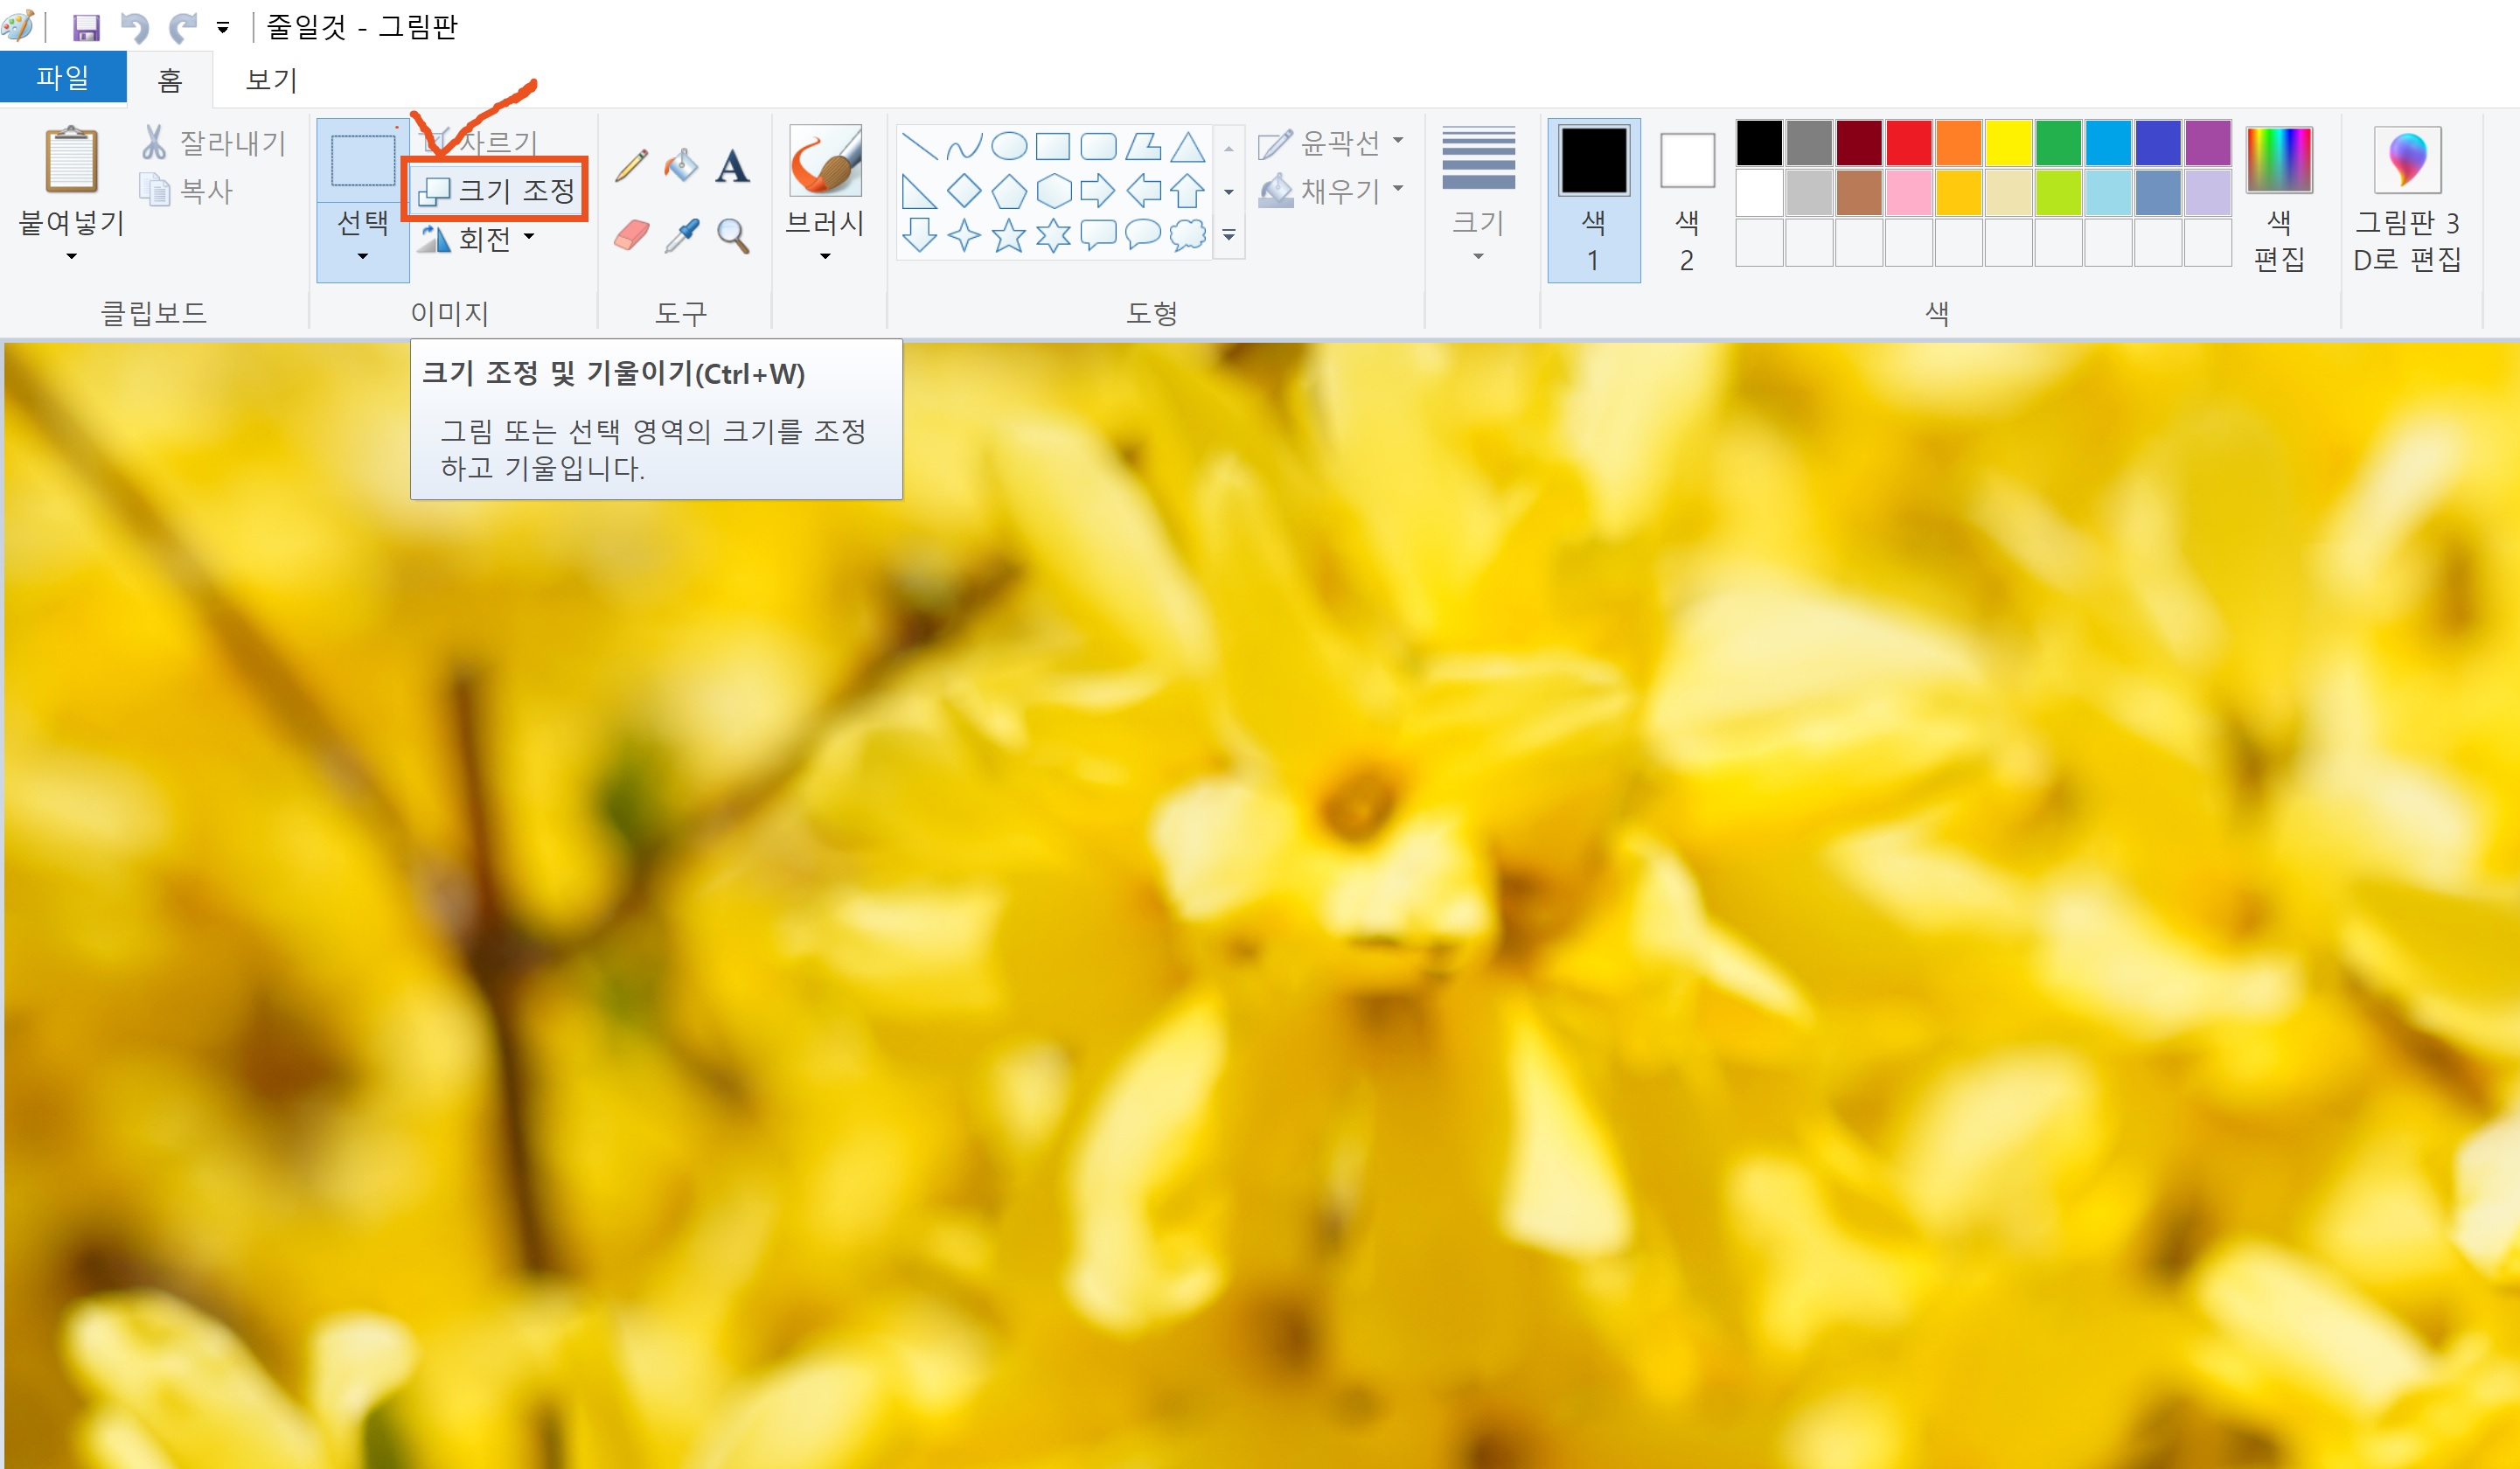Open the 선택 selection dropdown arrow

[x=362, y=256]
